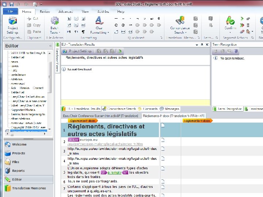263x197 pixels.
Task: Insert copyright symbol from QuickInsert
Action: (x=116, y=25)
